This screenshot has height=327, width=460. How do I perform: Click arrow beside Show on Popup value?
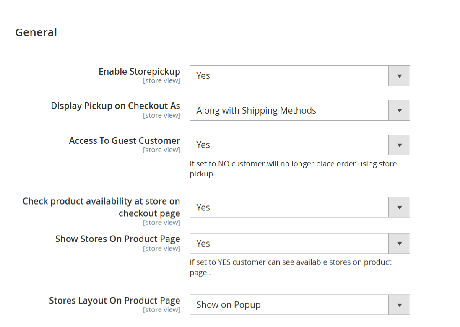tap(399, 305)
